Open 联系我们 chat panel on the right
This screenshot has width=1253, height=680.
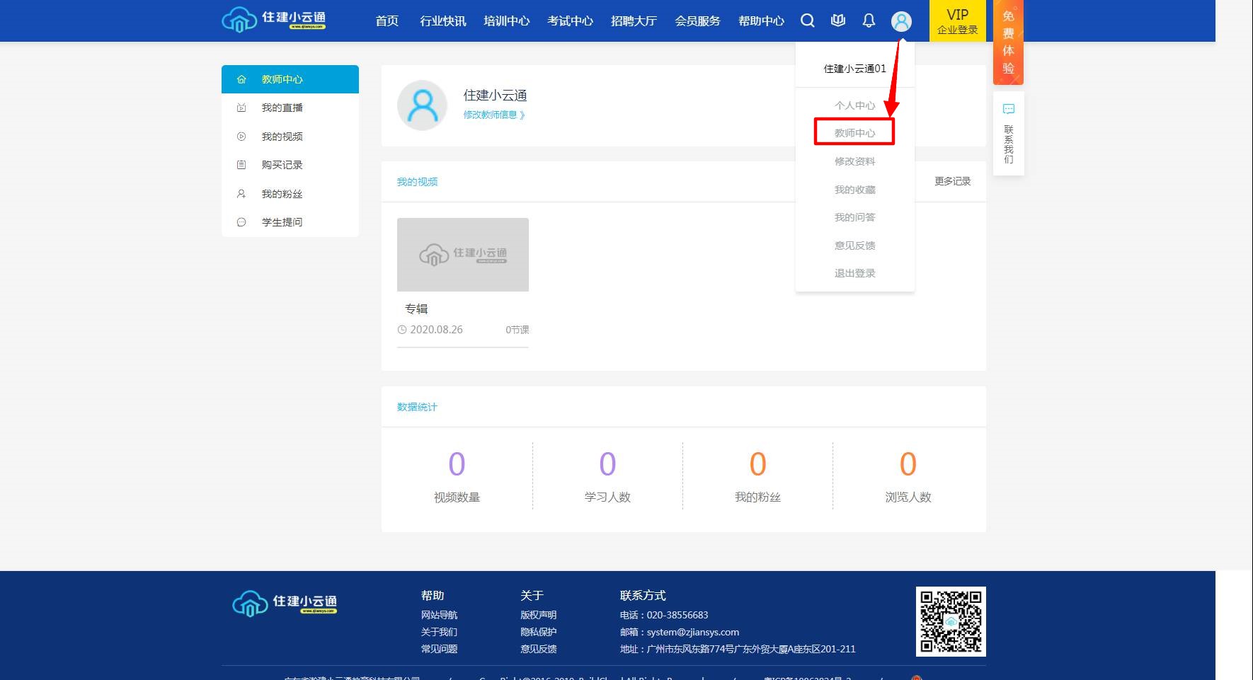[x=1008, y=133]
